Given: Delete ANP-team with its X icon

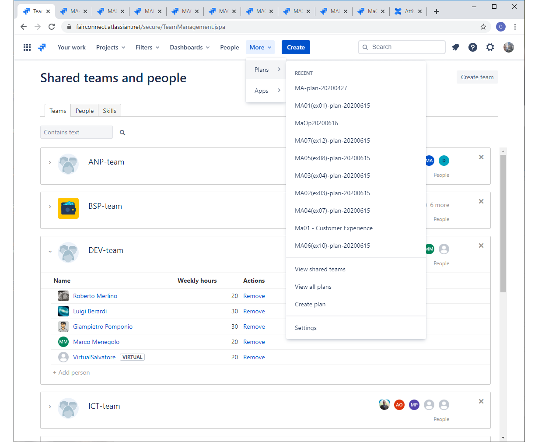Looking at the screenshot, I should (x=481, y=157).
